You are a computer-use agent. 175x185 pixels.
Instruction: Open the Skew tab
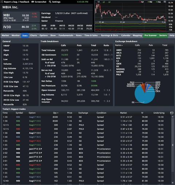[x=53, y=35]
